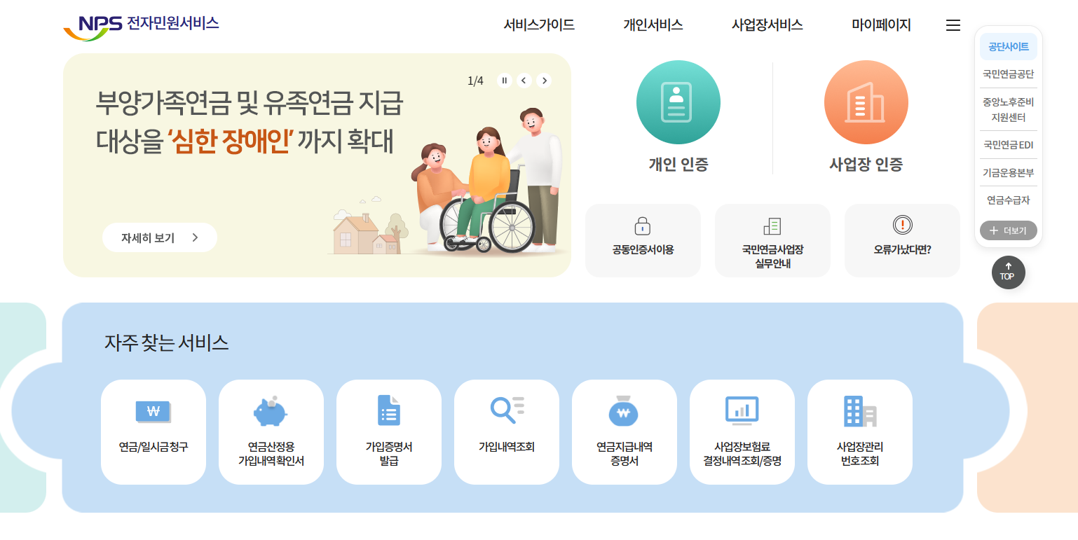Viewport: 1078px width, 540px height.
Task: Pause the banner slideshow
Action: [504, 81]
